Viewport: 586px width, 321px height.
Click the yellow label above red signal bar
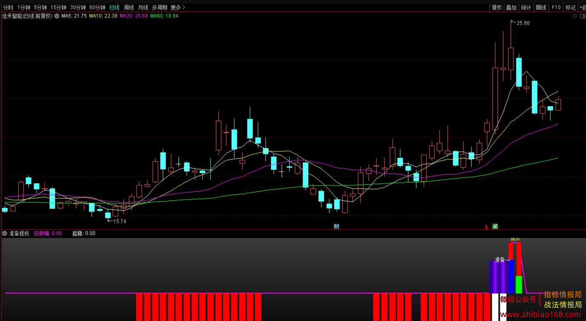515,239
